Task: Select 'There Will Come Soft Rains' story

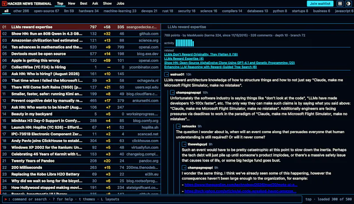Action: pos(81,87)
